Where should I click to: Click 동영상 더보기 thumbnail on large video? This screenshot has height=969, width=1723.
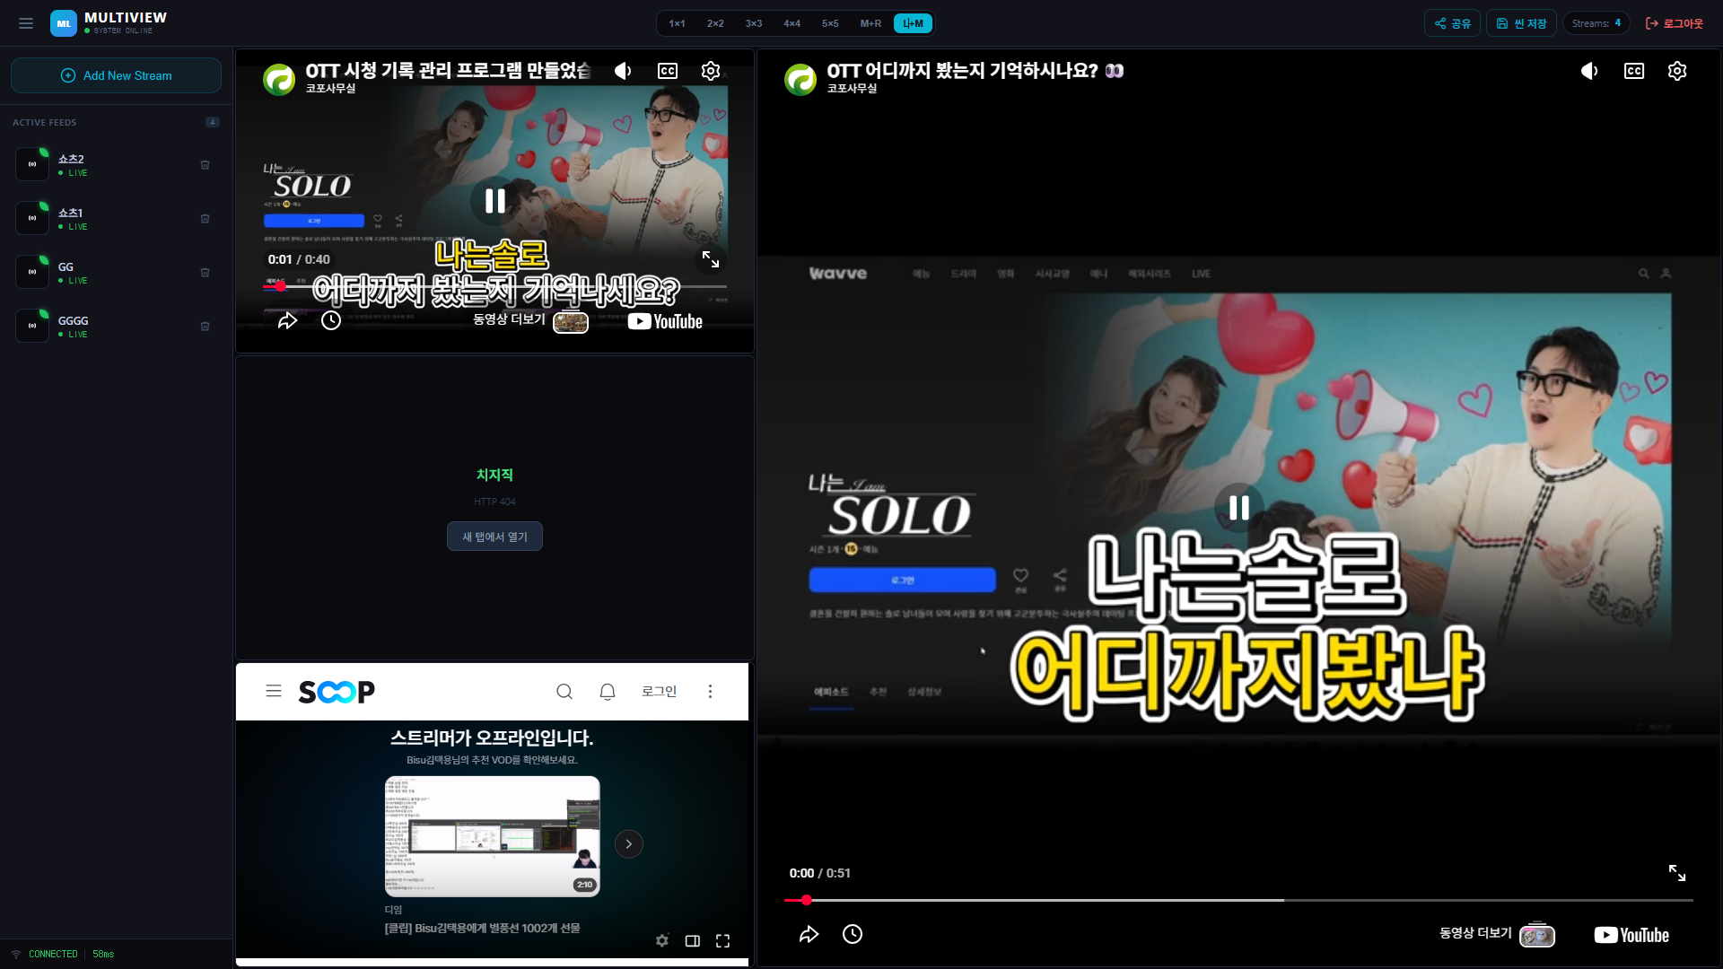click(1537, 936)
